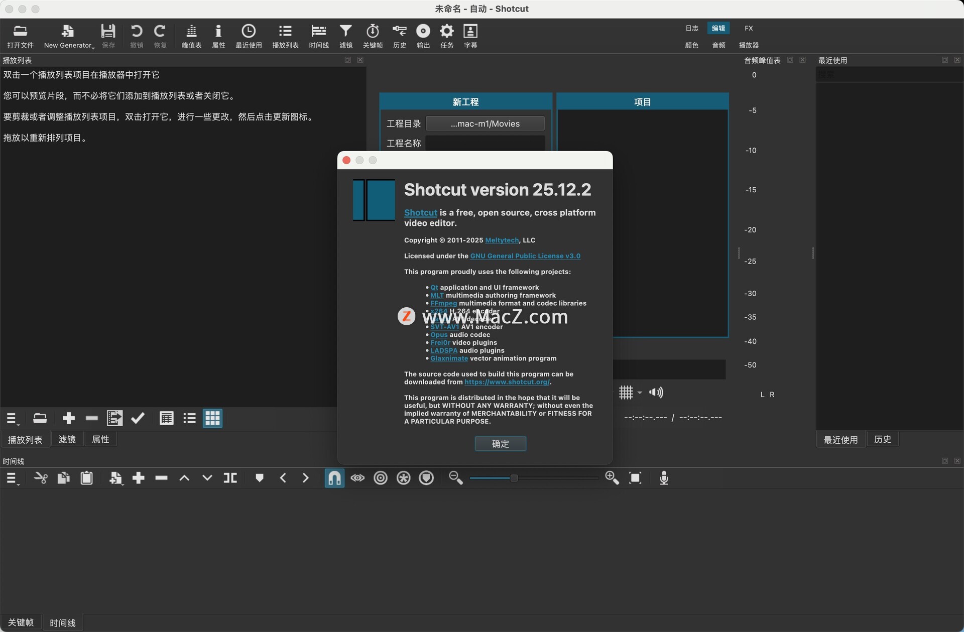The width and height of the screenshot is (964, 632).
Task: Click the Keyframes (关键帧) stopwatch icon
Action: [373, 36]
